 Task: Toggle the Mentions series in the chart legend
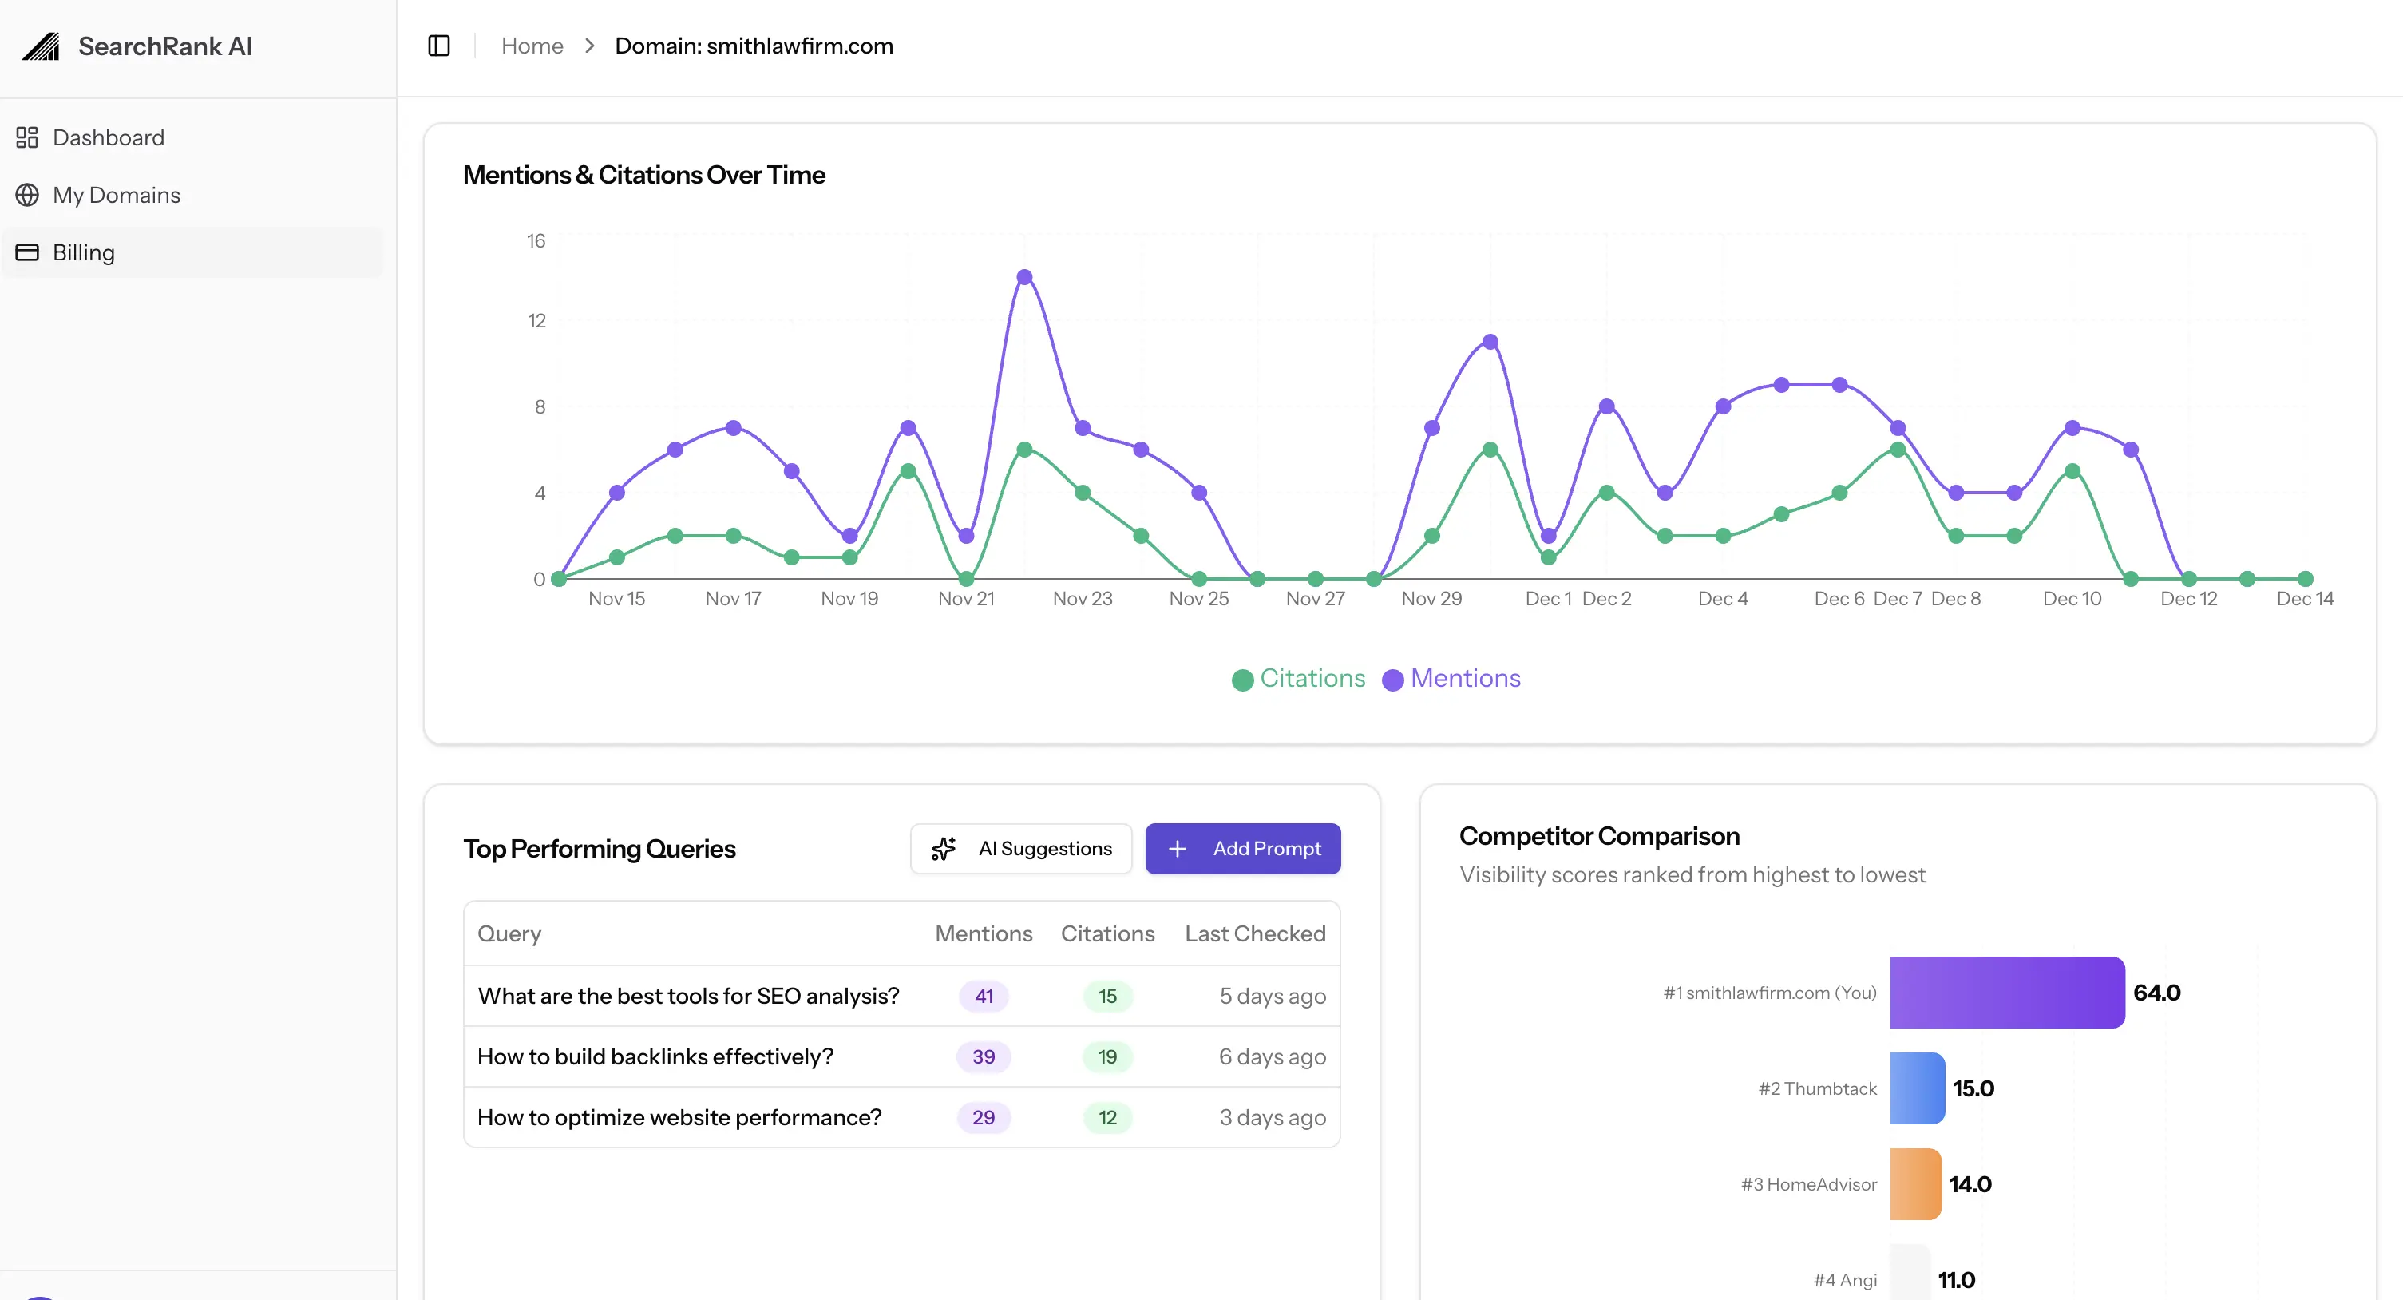(1451, 679)
